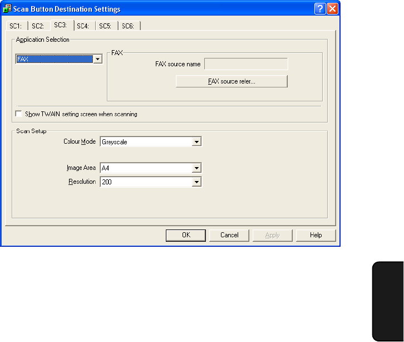Open the Image Area dropdown showing A4
The image size is (404, 342).
196,168
